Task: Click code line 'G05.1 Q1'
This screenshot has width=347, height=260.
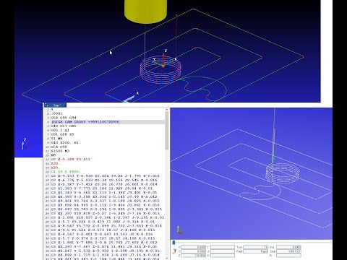Action: coord(60,130)
